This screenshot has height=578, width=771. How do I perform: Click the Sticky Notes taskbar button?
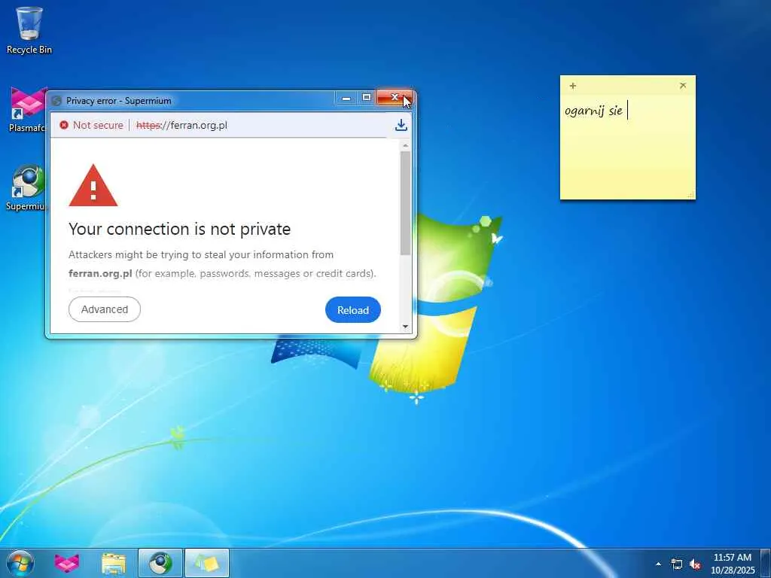207,563
